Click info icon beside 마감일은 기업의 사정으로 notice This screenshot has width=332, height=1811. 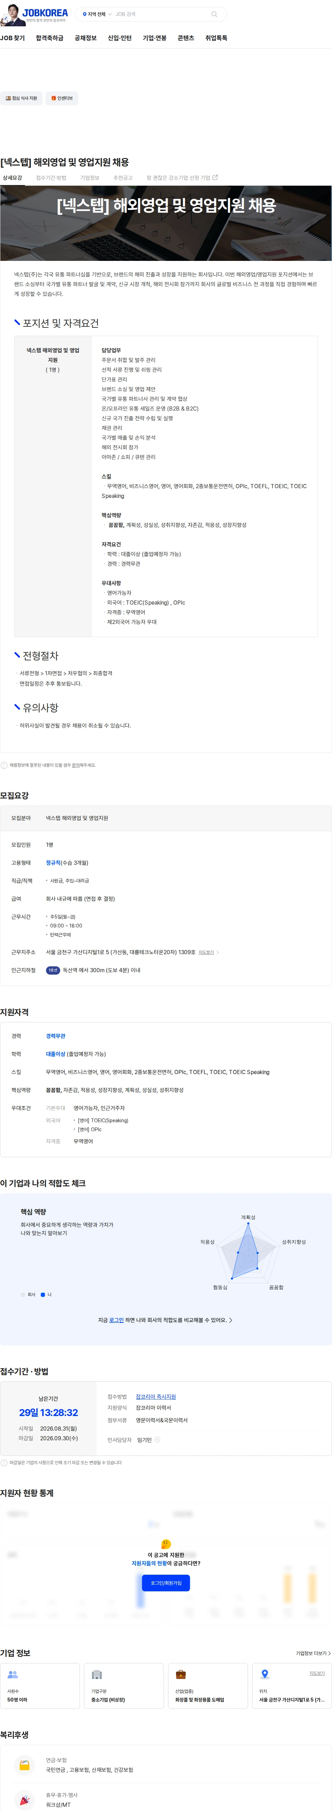tap(4, 1462)
